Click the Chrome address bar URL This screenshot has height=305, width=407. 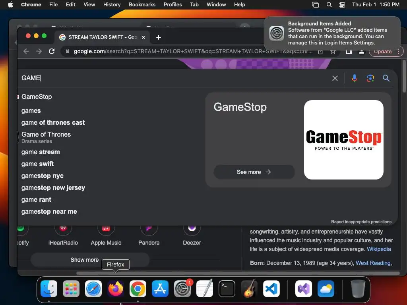click(193, 51)
